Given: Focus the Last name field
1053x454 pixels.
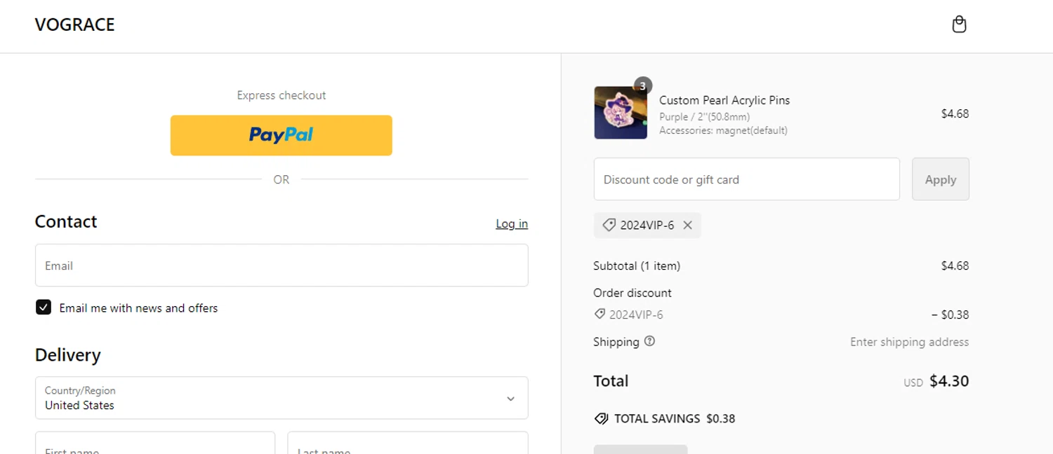Looking at the screenshot, I should [407, 444].
